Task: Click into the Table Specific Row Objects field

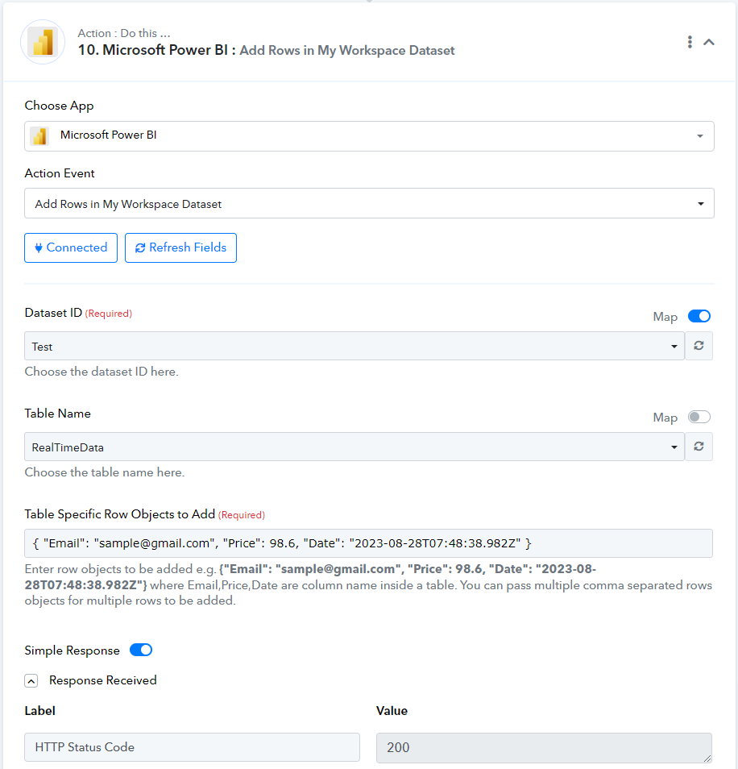Action: click(x=368, y=543)
